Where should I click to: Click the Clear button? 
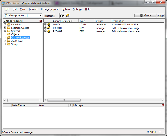(x=161, y=16)
